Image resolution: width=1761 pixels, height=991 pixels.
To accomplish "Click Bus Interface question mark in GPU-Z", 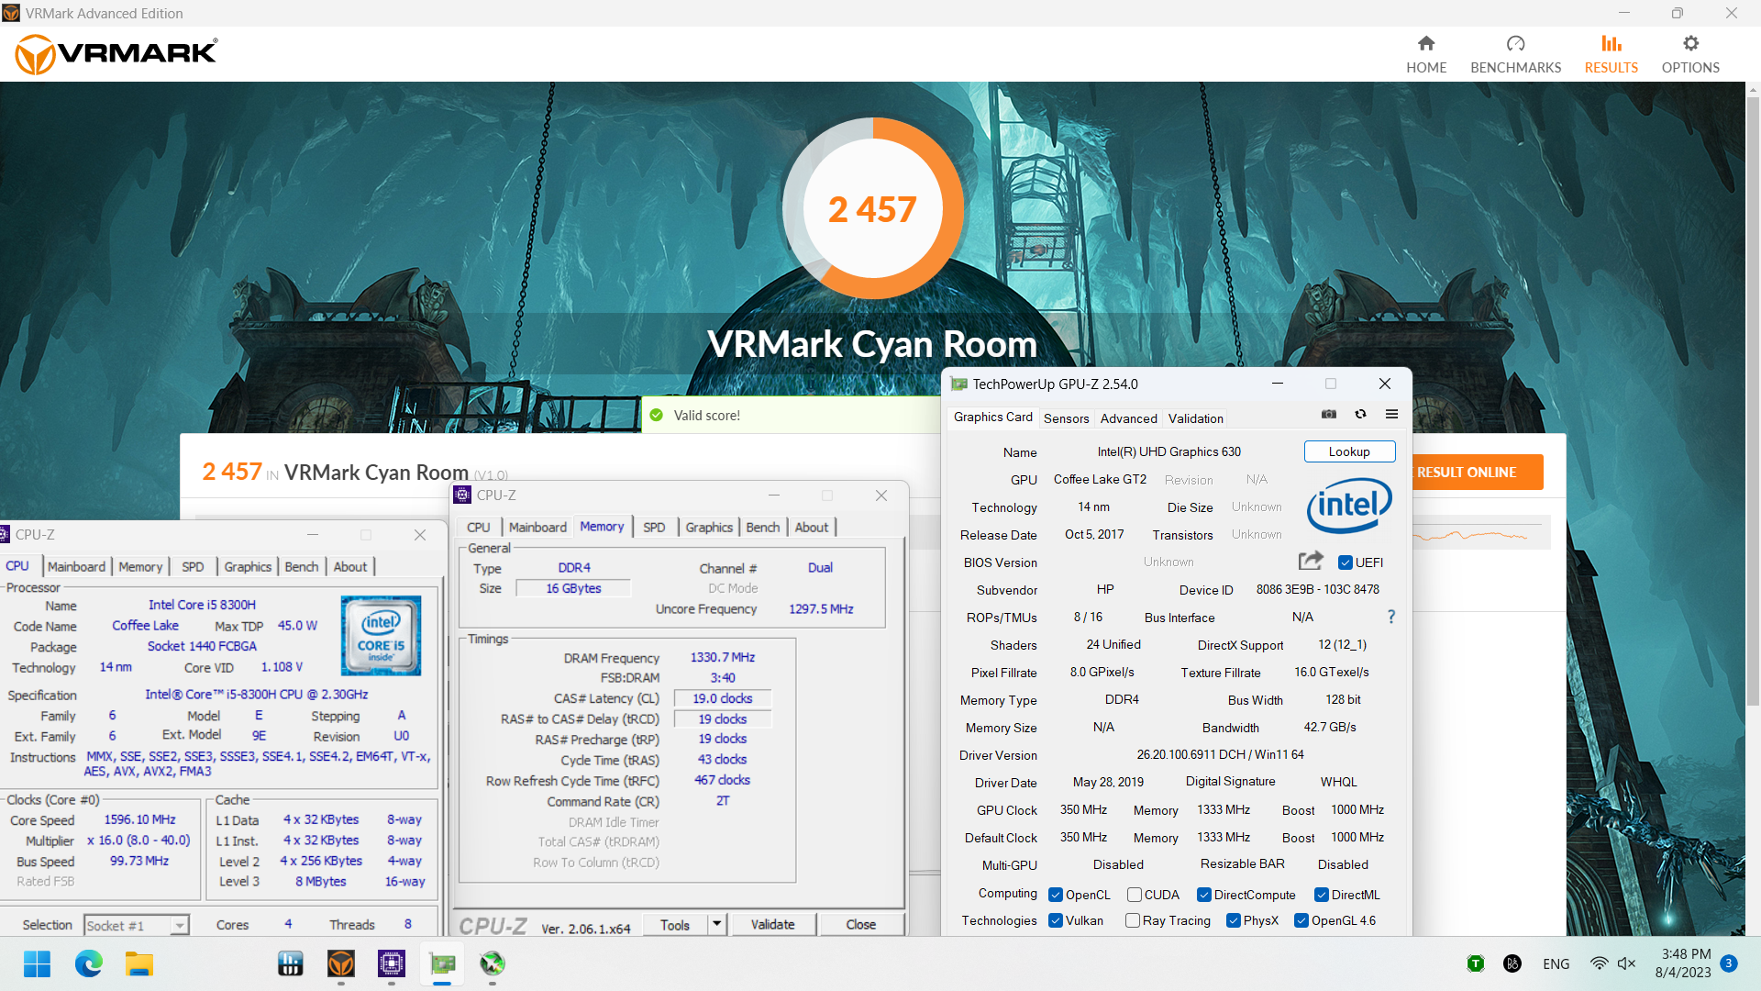I will pyautogui.click(x=1391, y=617).
